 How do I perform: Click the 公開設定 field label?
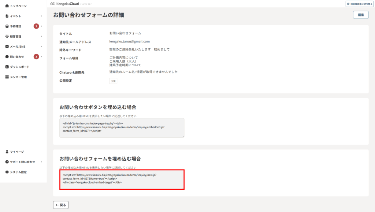point(66,81)
